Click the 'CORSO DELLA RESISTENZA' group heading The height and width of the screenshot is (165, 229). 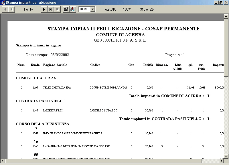click(42, 124)
